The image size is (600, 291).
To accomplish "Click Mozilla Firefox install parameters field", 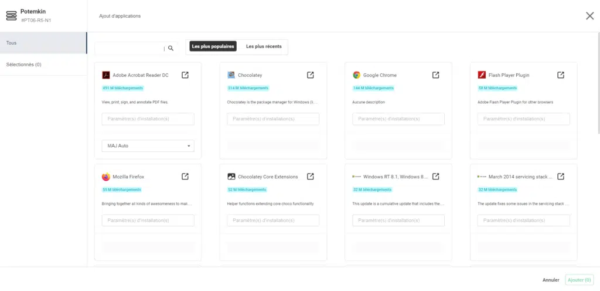I will [148, 221].
